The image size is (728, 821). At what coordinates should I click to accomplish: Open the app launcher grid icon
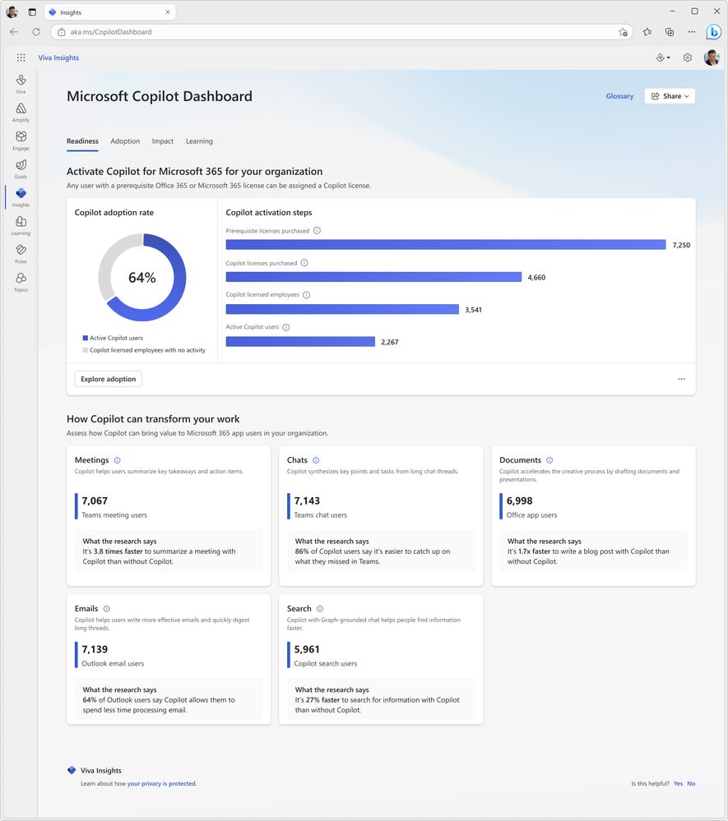pyautogui.click(x=21, y=58)
